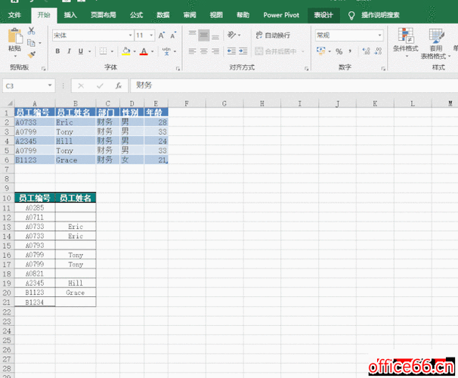Click 合并后居中 merge and center

[276, 51]
